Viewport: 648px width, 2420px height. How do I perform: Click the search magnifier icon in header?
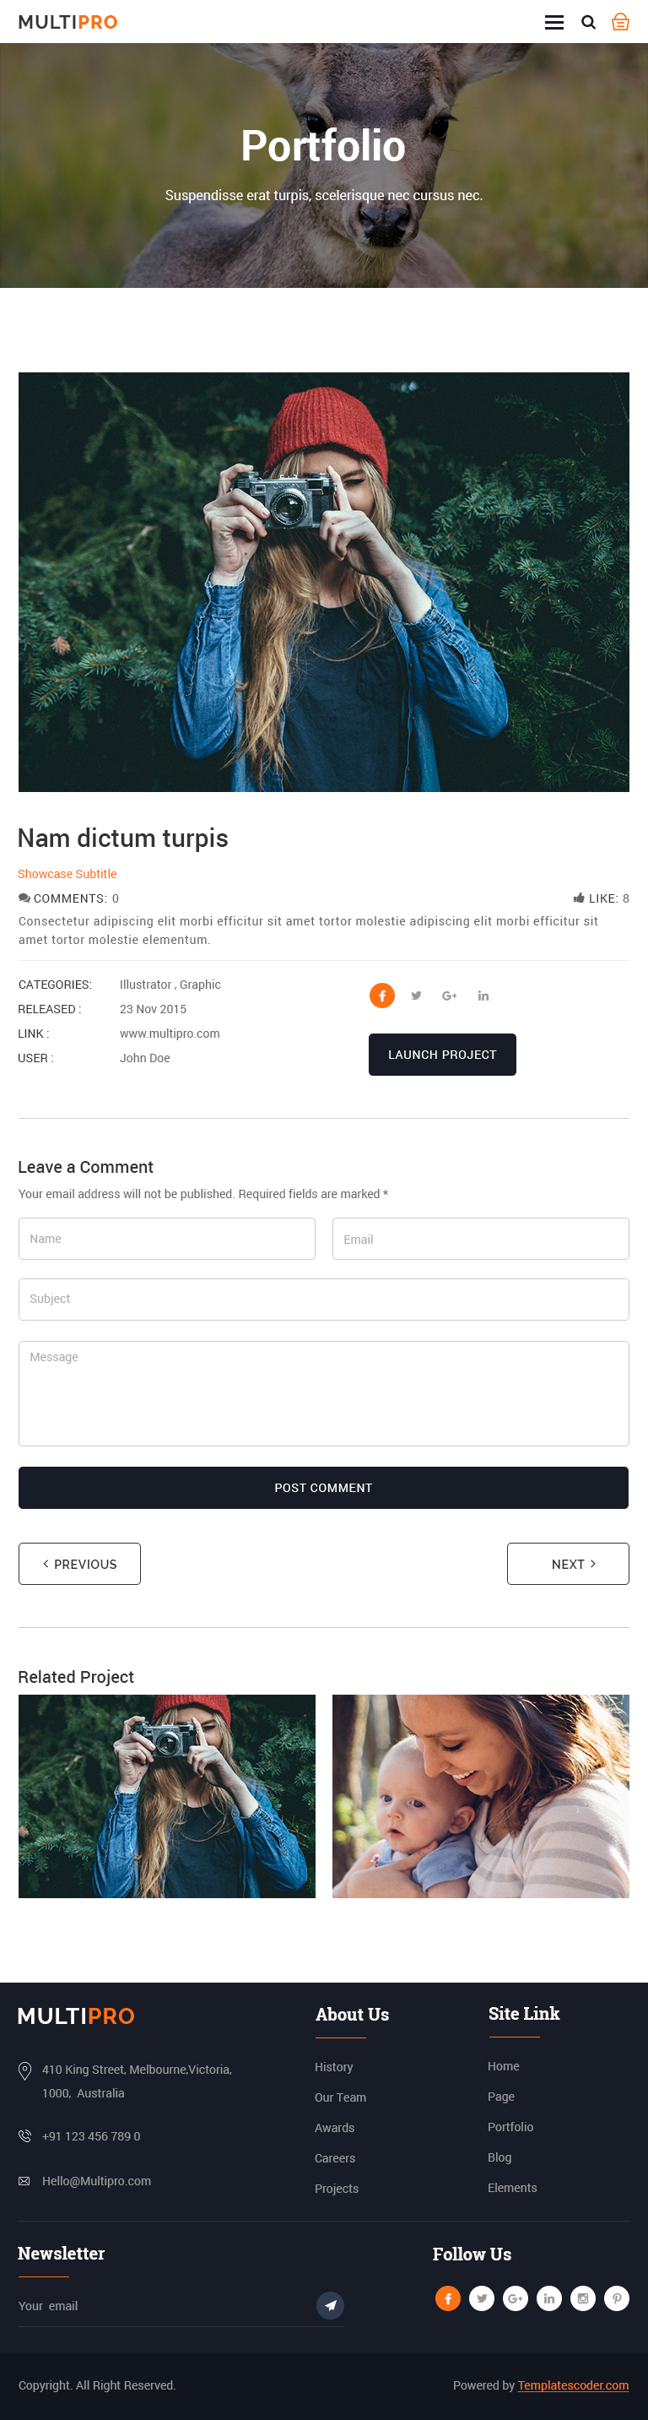point(589,23)
